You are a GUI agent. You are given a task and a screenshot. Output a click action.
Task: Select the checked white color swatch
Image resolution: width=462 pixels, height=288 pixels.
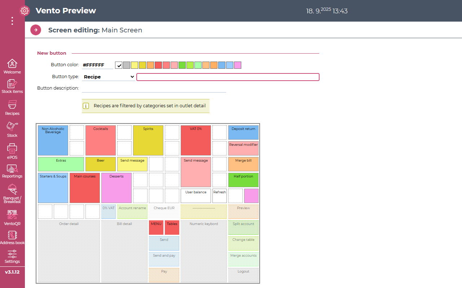tap(119, 65)
